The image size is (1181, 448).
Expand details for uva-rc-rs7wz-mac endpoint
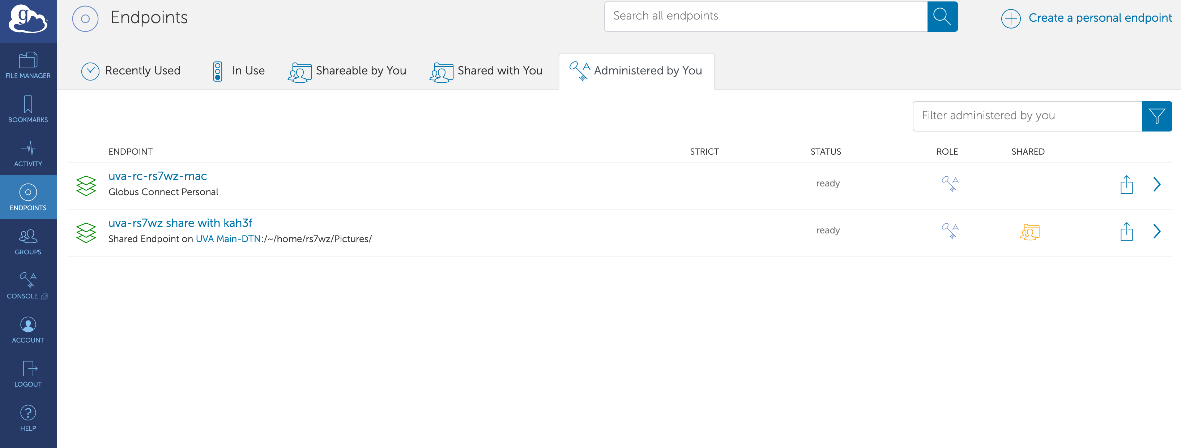click(x=1157, y=184)
